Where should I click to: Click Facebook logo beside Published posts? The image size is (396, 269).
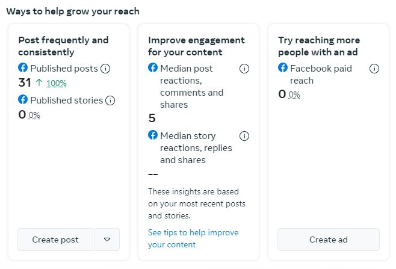click(x=23, y=68)
